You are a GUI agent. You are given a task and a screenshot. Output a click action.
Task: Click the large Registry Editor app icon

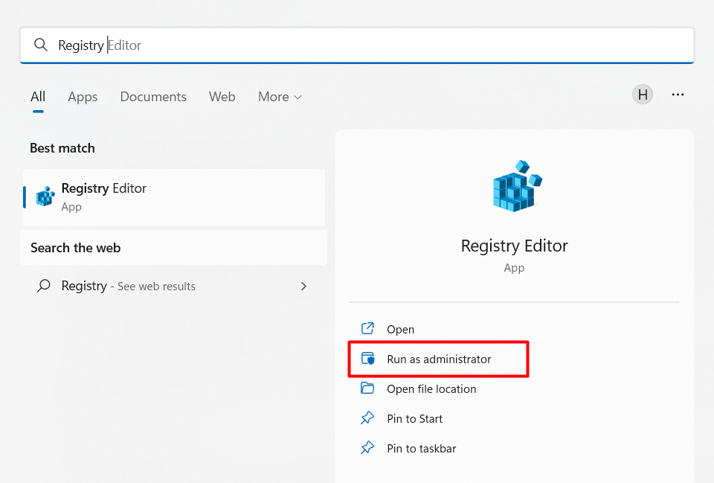coord(516,185)
